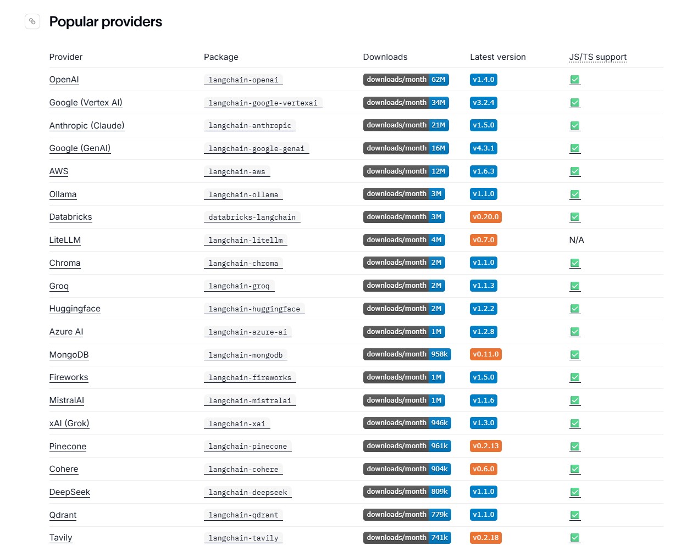Click the v1.3.0 version badge for xAI
The height and width of the screenshot is (546, 687).
[x=484, y=423]
